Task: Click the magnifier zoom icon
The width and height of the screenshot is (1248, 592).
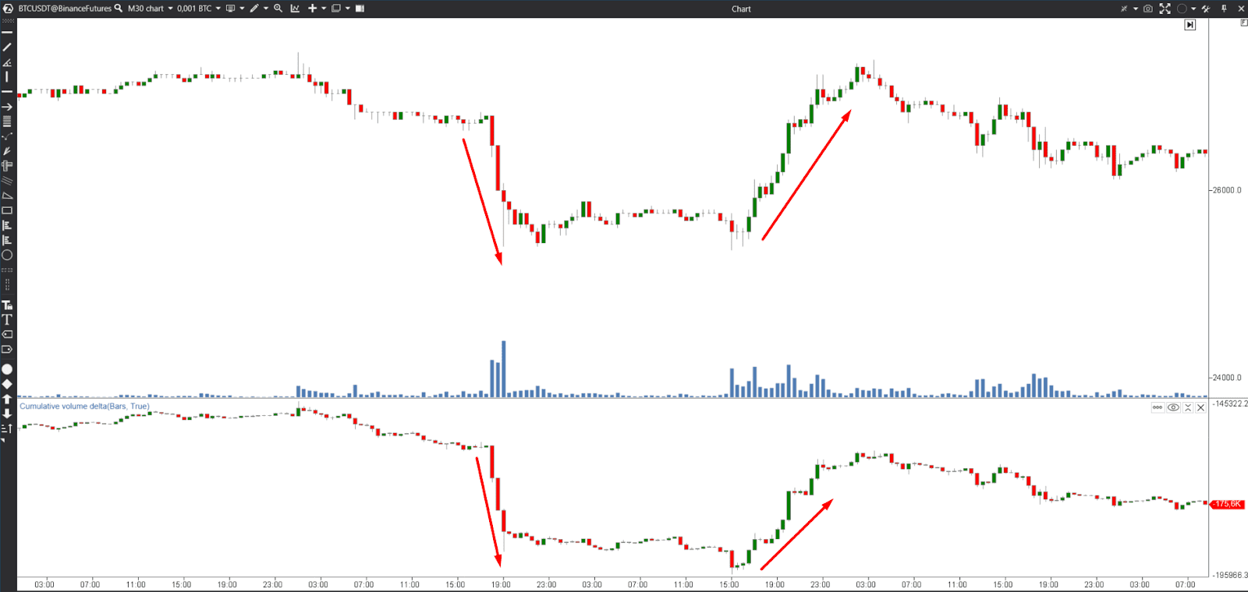Action: coord(278,9)
